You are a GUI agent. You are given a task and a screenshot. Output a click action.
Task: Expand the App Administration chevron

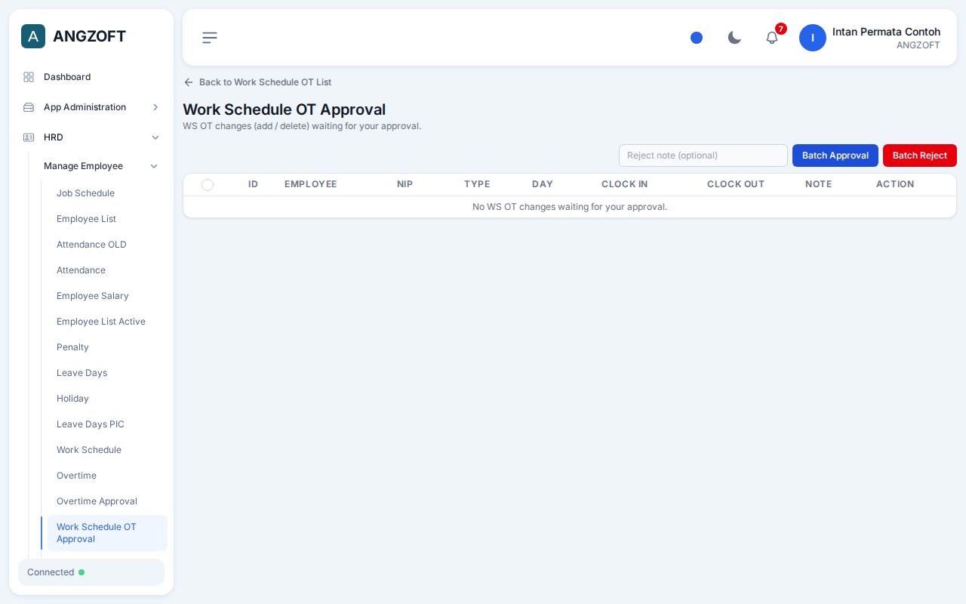coord(155,107)
